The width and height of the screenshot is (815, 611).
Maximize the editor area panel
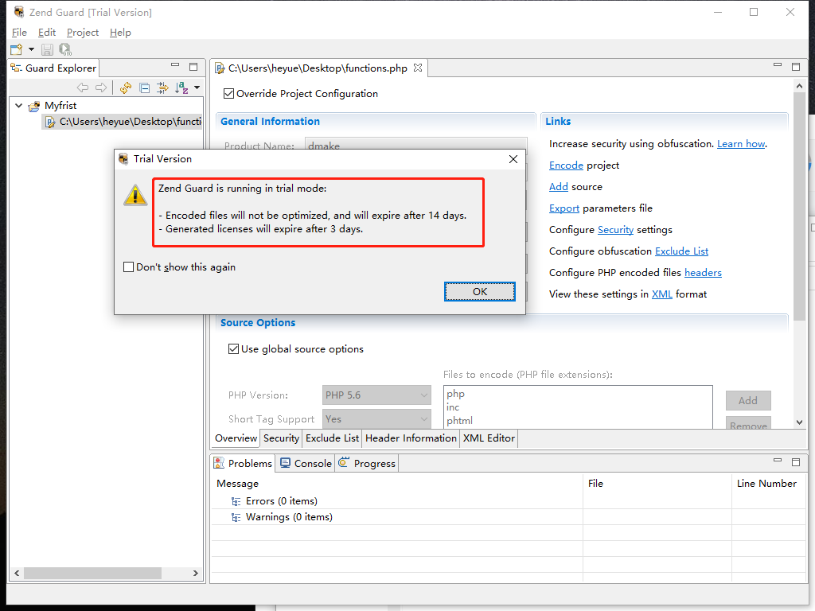796,67
